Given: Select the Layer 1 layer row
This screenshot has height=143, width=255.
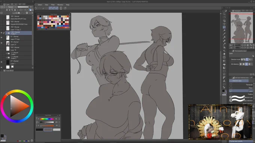Looking at the screenshot, I should (x=19, y=62).
